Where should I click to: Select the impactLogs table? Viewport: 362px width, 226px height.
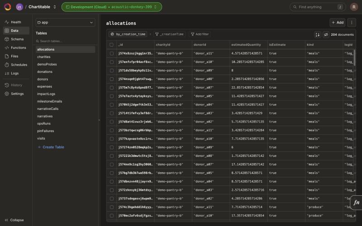coord(65,94)
